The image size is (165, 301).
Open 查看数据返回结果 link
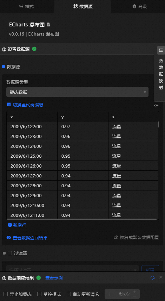pyautogui.click(x=30, y=238)
